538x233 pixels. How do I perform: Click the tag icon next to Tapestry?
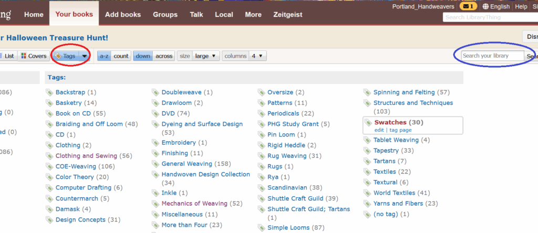coord(368,151)
